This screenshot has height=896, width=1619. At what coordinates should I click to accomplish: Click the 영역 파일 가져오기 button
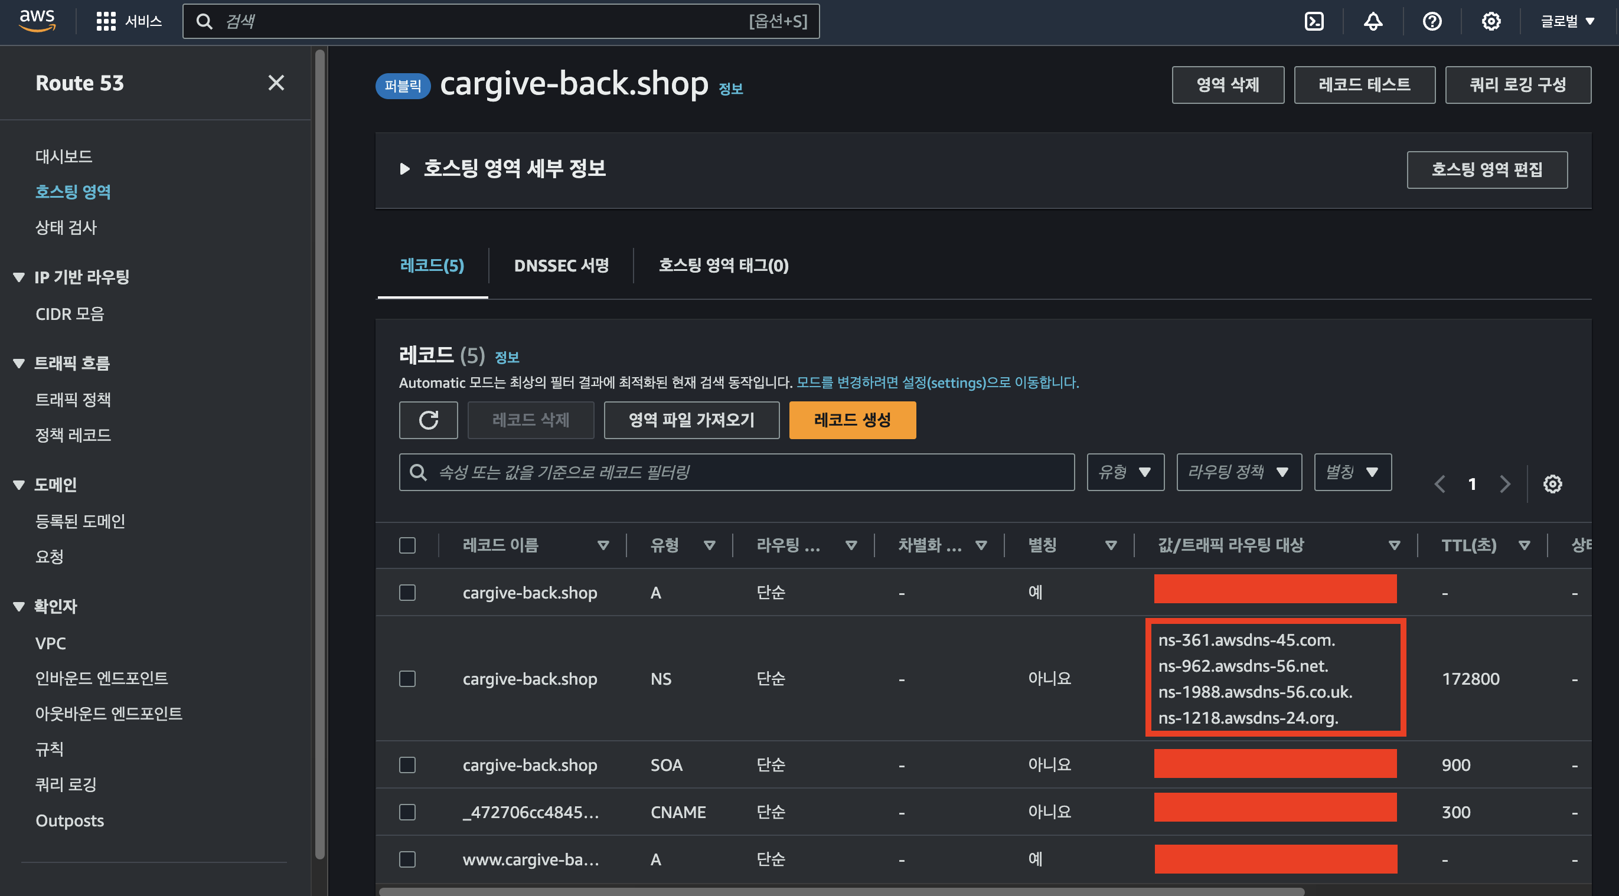tap(691, 420)
